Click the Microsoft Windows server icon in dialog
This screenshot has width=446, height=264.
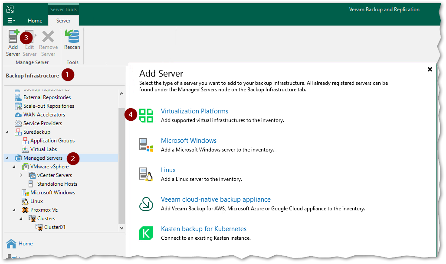coord(146,145)
